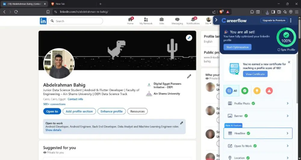Open Brave VPN shield icon
The height and width of the screenshot is (160, 301).
pyautogui.click(x=291, y=12)
